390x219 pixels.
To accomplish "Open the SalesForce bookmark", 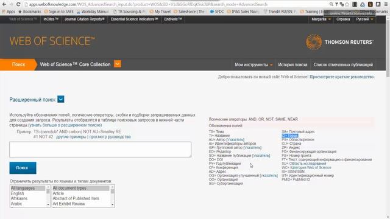I will [x=189, y=12].
